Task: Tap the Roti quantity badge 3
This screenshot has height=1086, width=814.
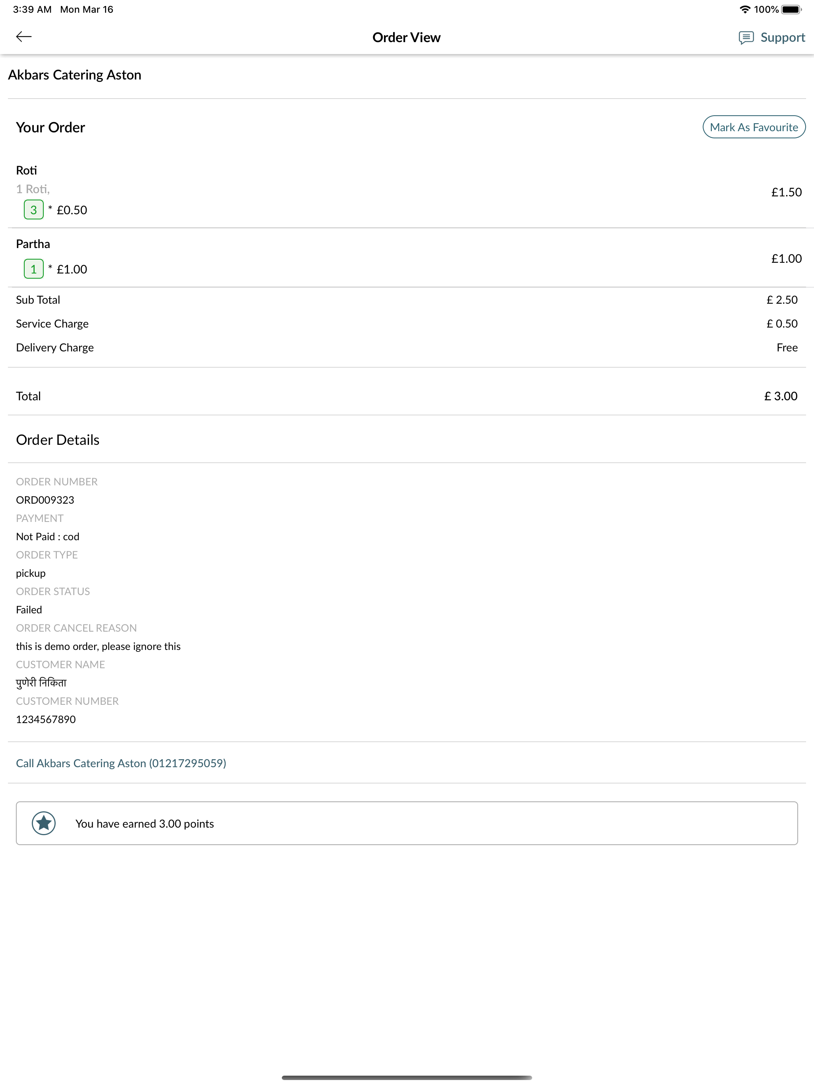Action: [33, 209]
